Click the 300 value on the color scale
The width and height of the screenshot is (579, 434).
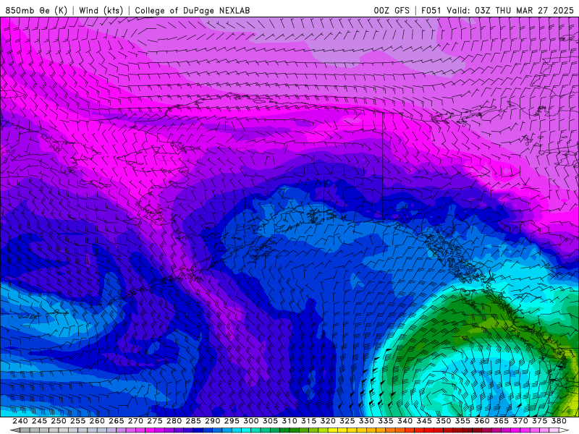[250, 421]
